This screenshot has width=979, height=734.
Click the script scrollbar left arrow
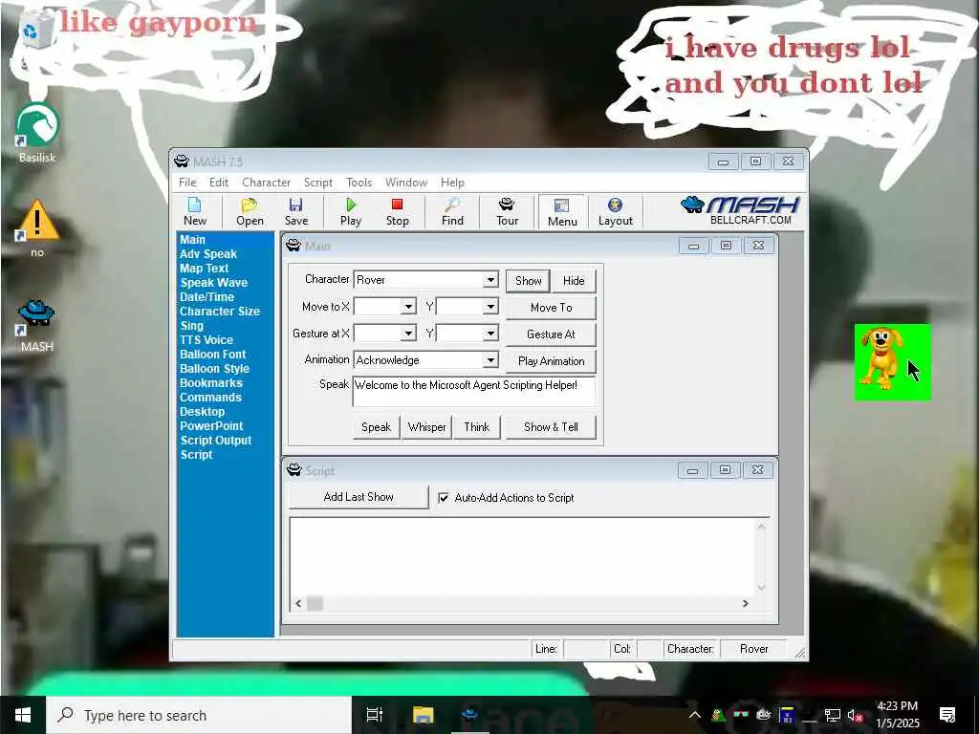[298, 603]
